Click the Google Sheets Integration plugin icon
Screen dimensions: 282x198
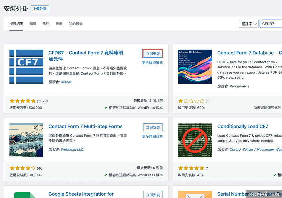tap(26, 195)
